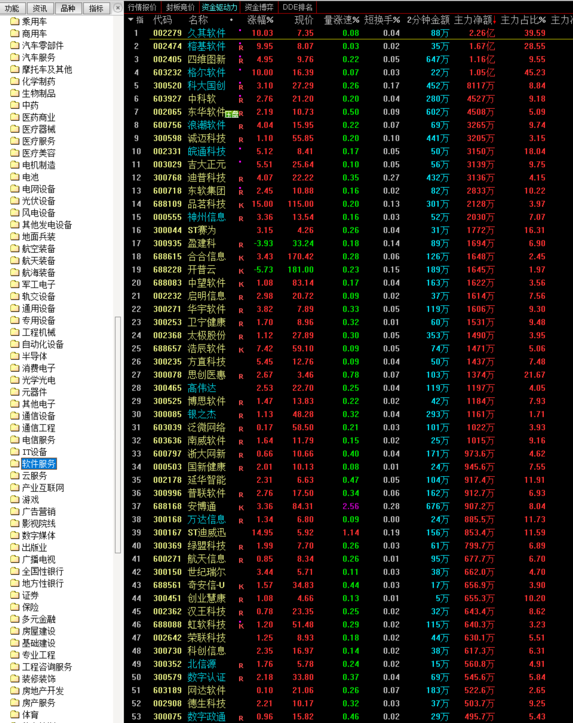Click the 2.26亿 net amount for 久其软件
Screen dimensions: 573x723
482,33
